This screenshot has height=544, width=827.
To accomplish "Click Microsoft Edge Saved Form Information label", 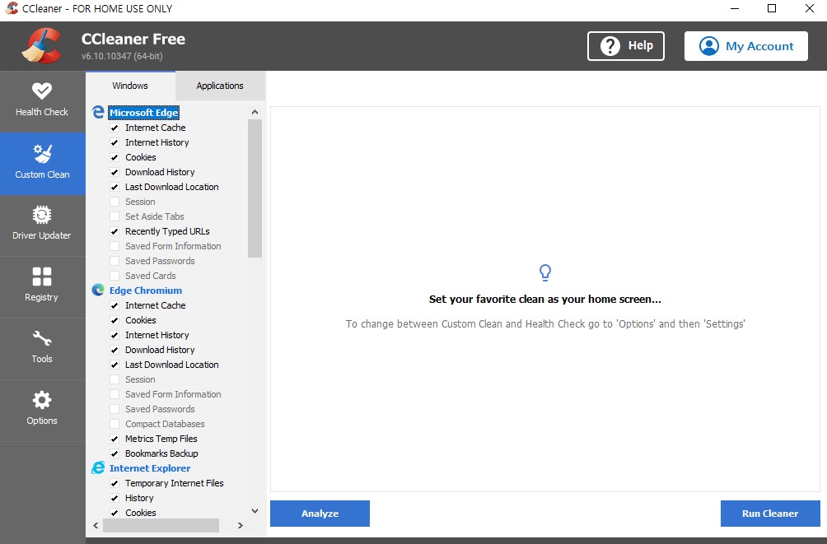I will coord(173,245).
